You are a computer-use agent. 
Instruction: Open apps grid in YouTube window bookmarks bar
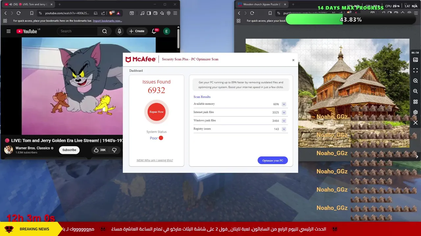point(5,21)
